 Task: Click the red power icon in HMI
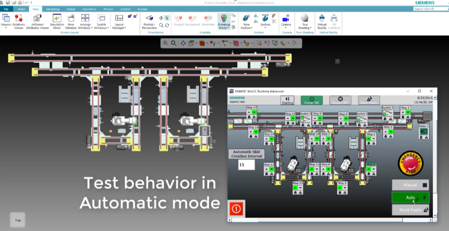pyautogui.click(x=236, y=209)
